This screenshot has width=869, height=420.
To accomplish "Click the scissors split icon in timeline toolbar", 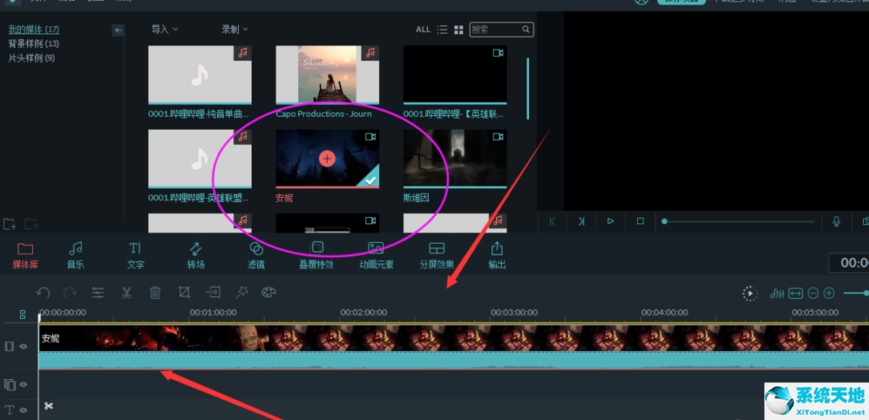I will (126, 293).
